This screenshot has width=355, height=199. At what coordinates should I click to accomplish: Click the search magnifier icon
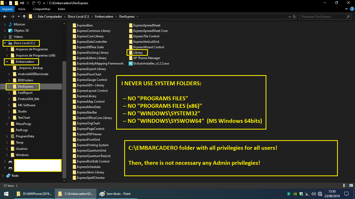tap(349, 17)
